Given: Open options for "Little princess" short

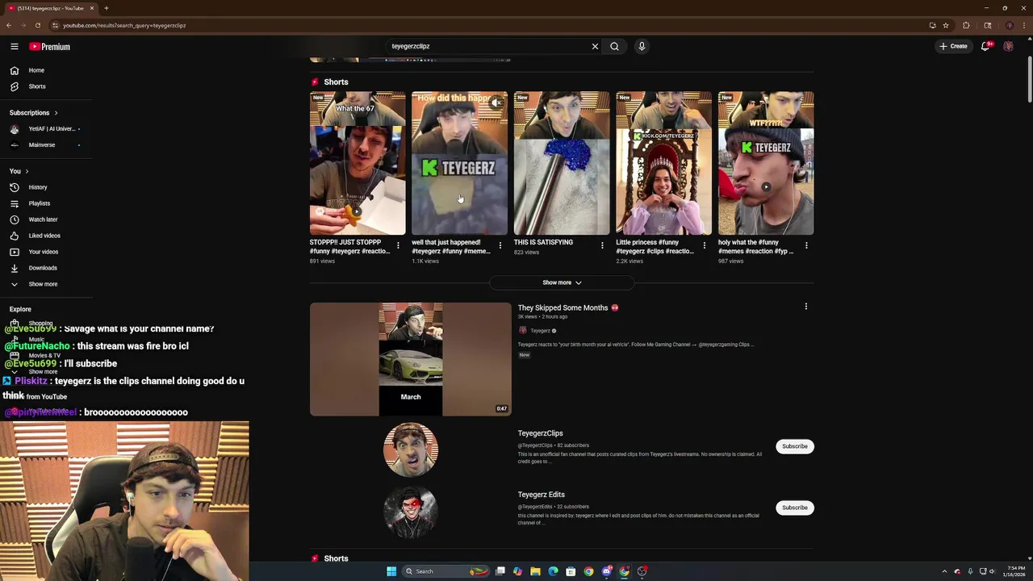Looking at the screenshot, I should (x=704, y=245).
